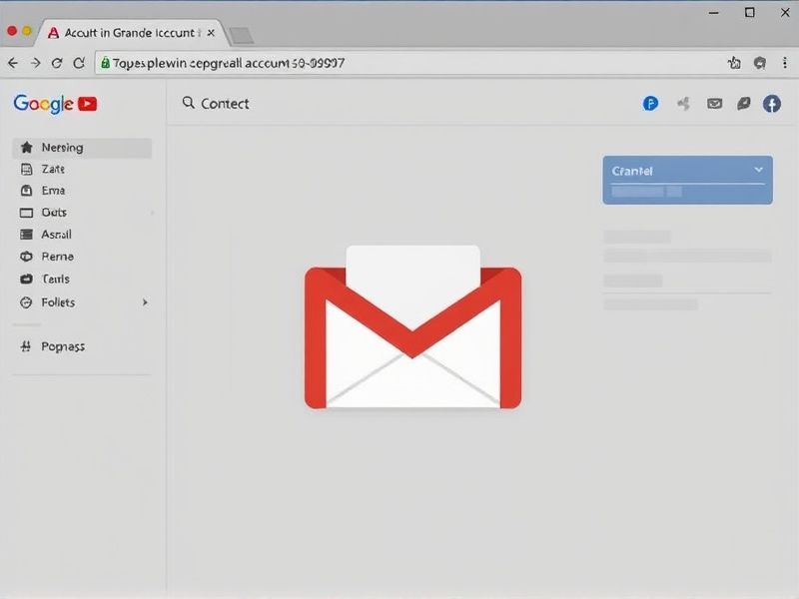Open the browser three-dot menu
The height and width of the screenshot is (599, 799).
point(785,63)
